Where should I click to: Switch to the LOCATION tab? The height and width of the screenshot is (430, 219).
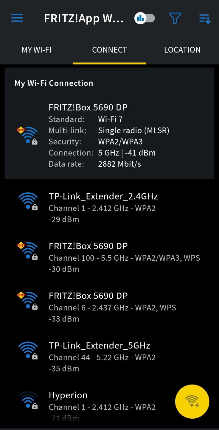pos(182,50)
